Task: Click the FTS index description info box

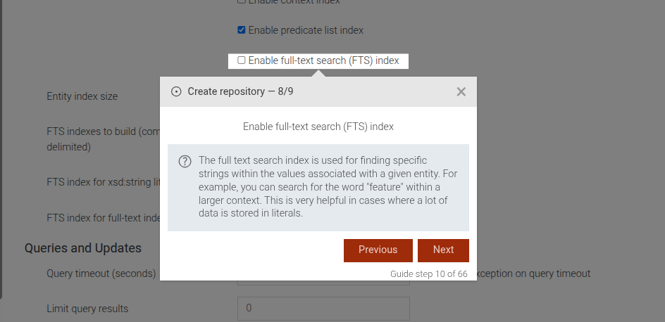Action: pyautogui.click(x=318, y=188)
